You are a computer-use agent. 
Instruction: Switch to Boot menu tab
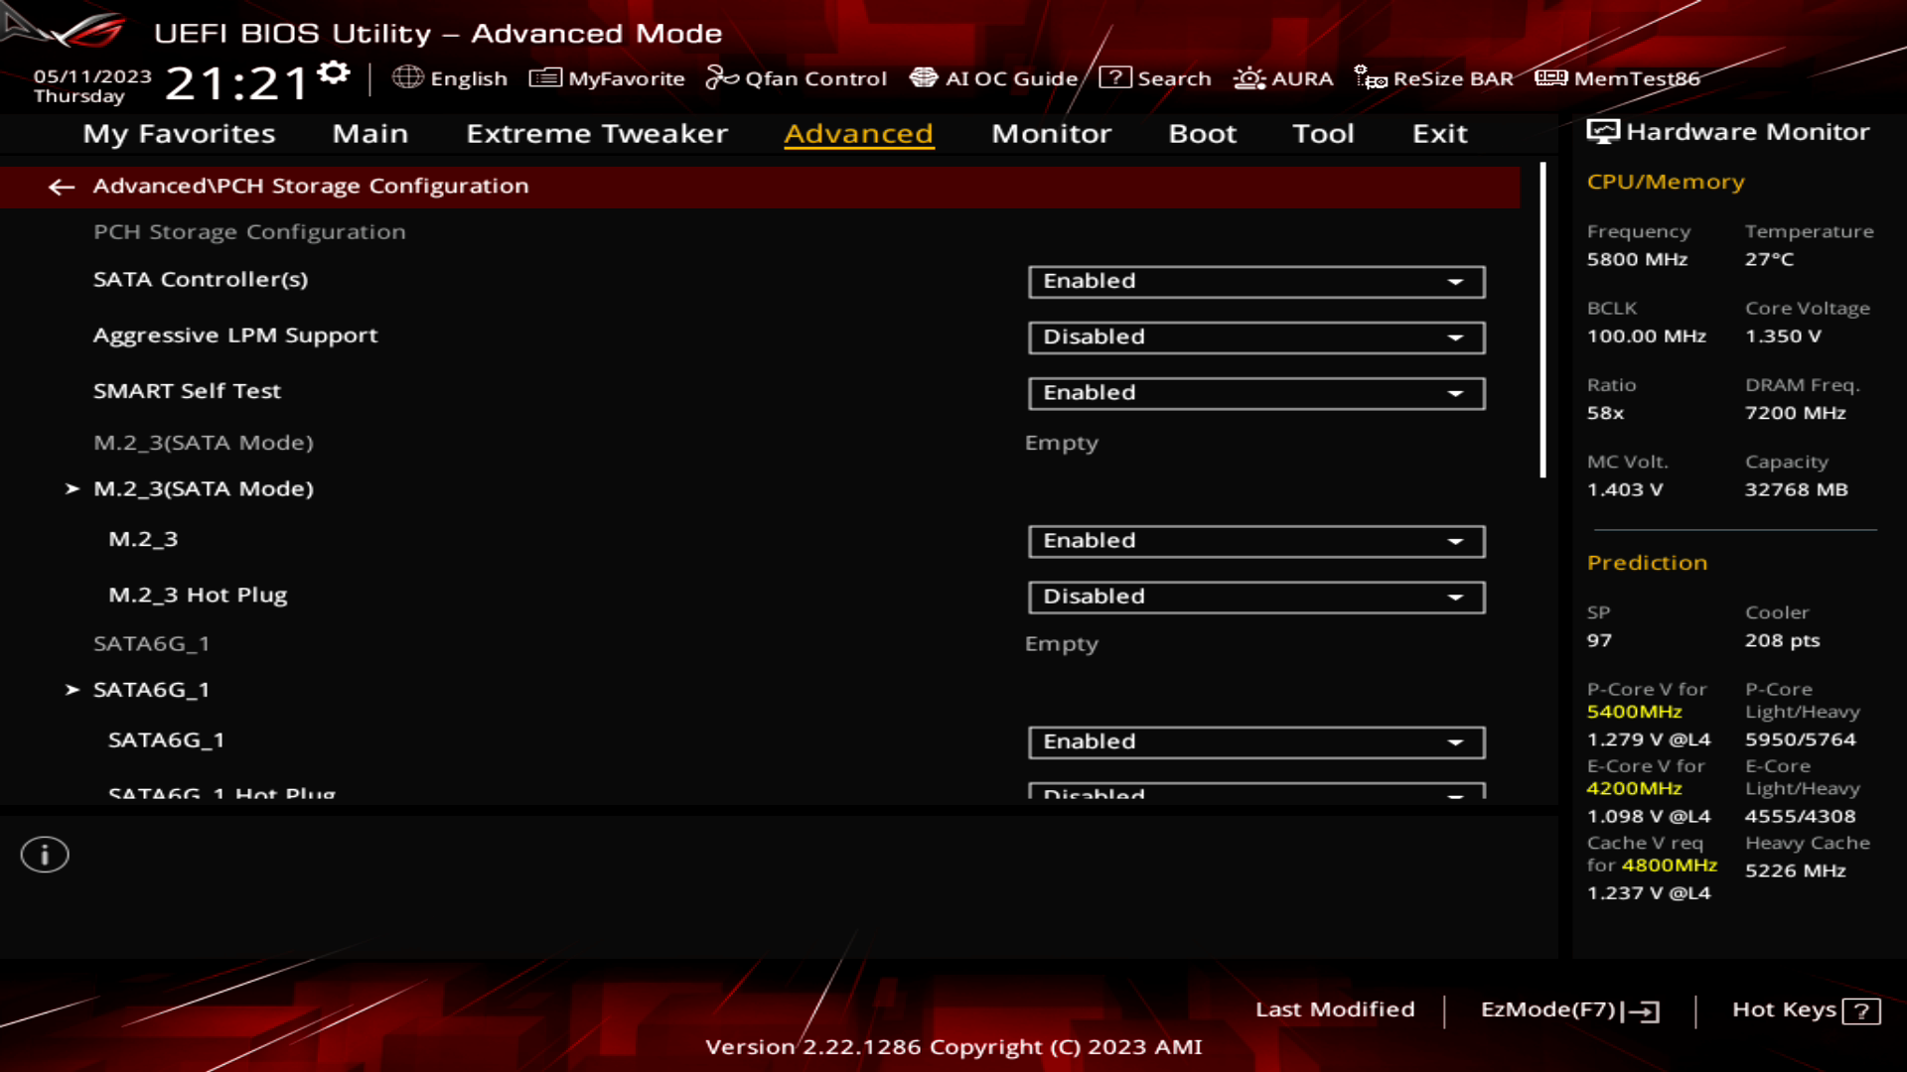1203,132
